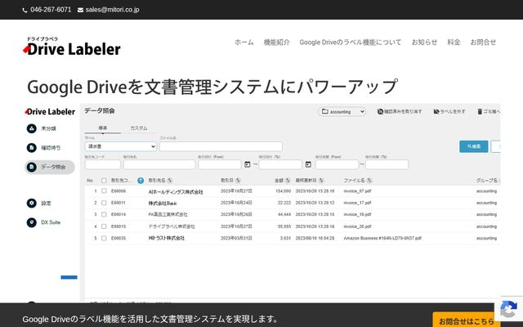Click the sales@mitori.co.jp email link
The height and width of the screenshot is (327, 523).
click(x=112, y=10)
